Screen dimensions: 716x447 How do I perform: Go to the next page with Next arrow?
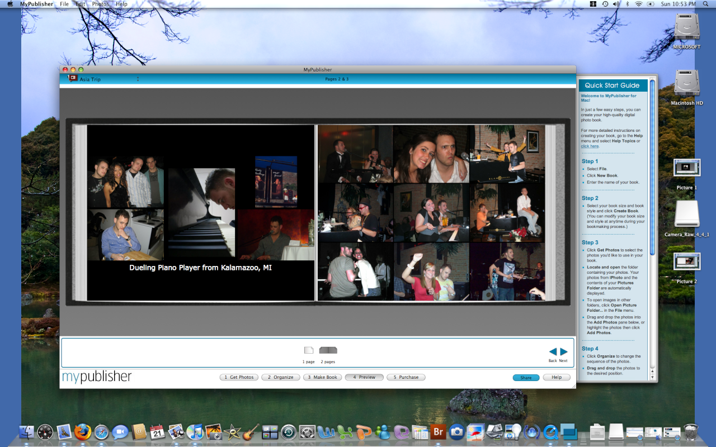pos(564,351)
